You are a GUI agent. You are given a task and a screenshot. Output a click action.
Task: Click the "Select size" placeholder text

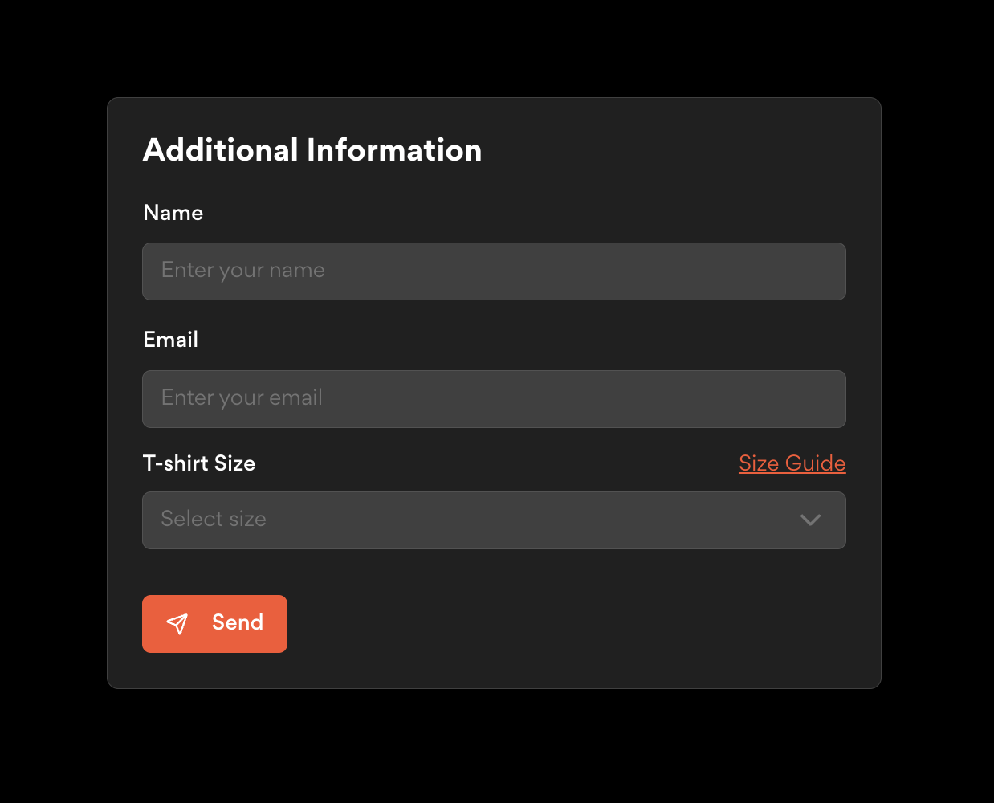(x=214, y=520)
